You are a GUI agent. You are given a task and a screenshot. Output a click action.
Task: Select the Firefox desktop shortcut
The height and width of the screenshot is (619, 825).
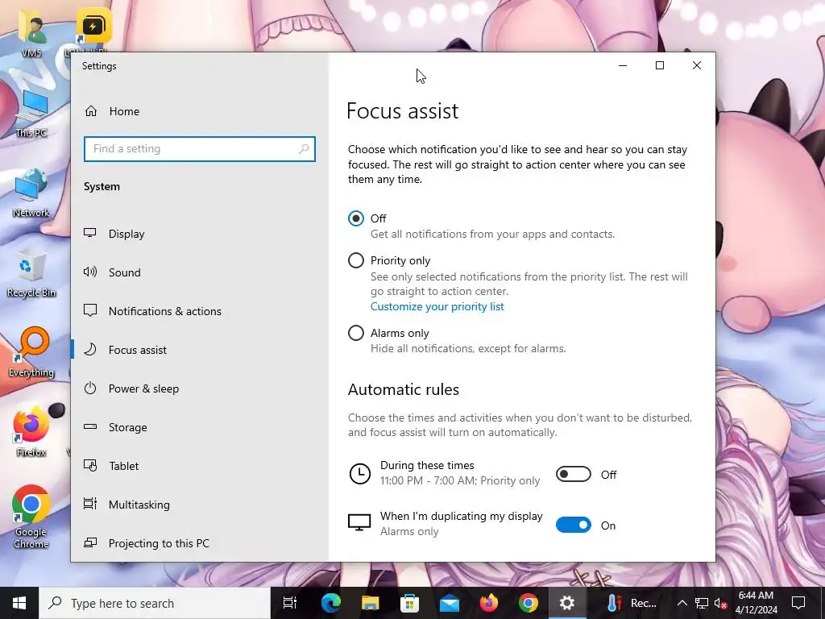(31, 432)
